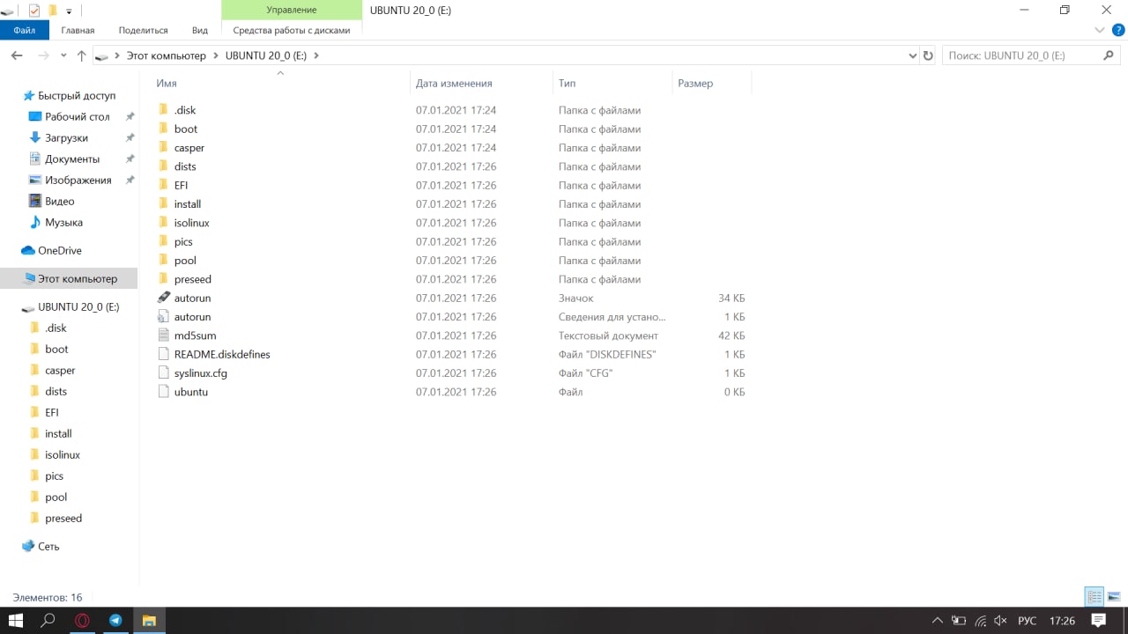Select UBUNTU 20_0 (E:) drive in navigation pane
This screenshot has height=634, width=1128.
pos(78,307)
